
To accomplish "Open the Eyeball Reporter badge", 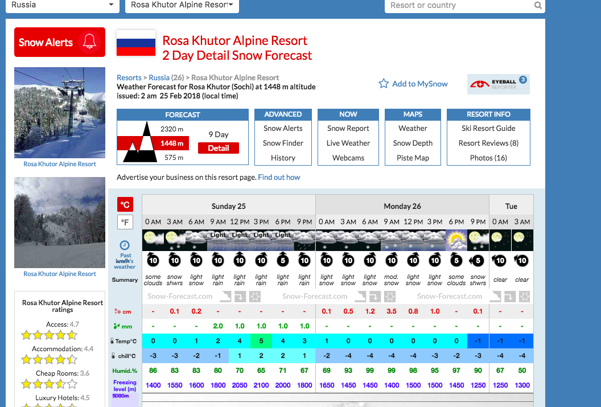I will 499,84.
